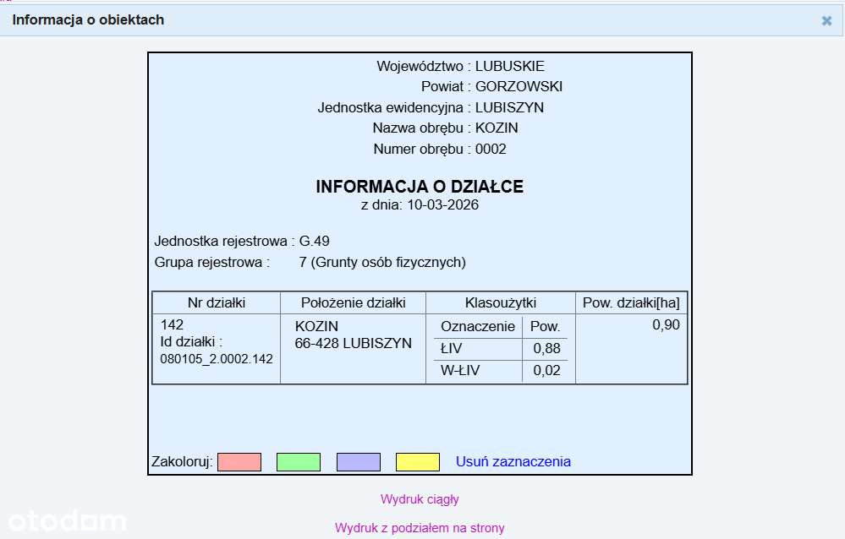Pick the green highlight color swatch

coord(299,462)
